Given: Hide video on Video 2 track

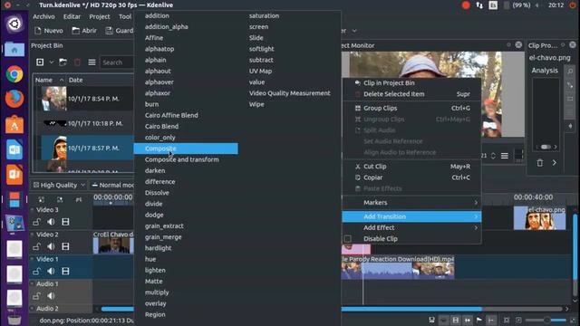Looking at the screenshot, I should 65,246.
